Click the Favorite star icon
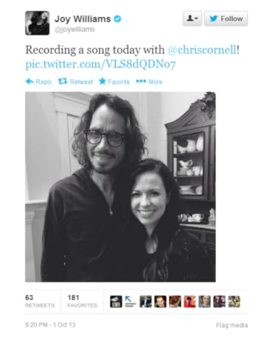 click(x=102, y=81)
